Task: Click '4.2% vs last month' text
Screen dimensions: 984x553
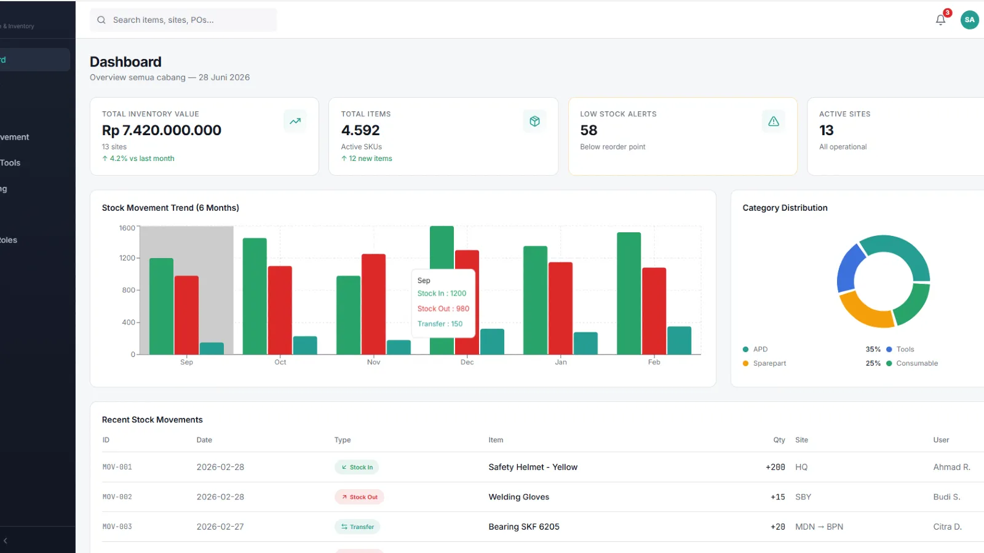Action: pyautogui.click(x=142, y=159)
